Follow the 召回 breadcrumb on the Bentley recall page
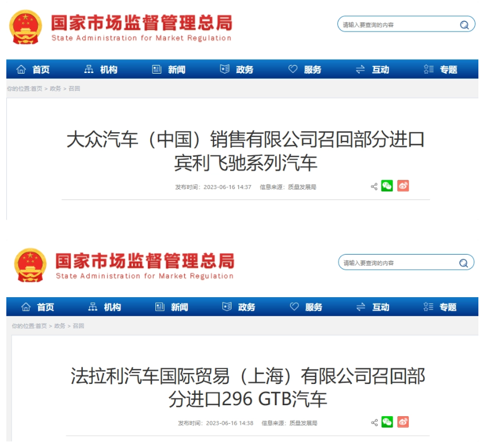 pyautogui.click(x=74, y=89)
